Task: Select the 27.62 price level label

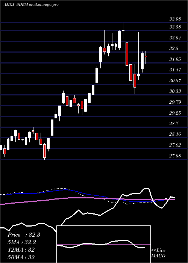Action: [x=175, y=145]
